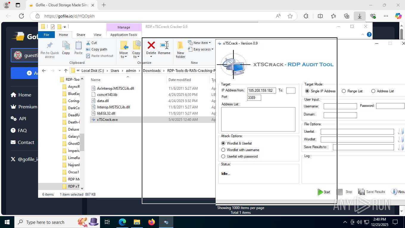Open Premium in Gofile sidebar
This screenshot has width=405, height=228.
(24, 107)
